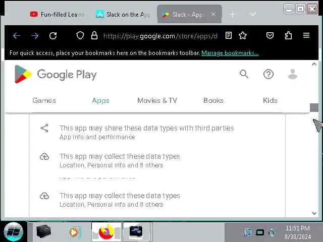The height and width of the screenshot is (242, 323).
Task: Open Firefox hamburger application menu
Action: tap(306, 35)
